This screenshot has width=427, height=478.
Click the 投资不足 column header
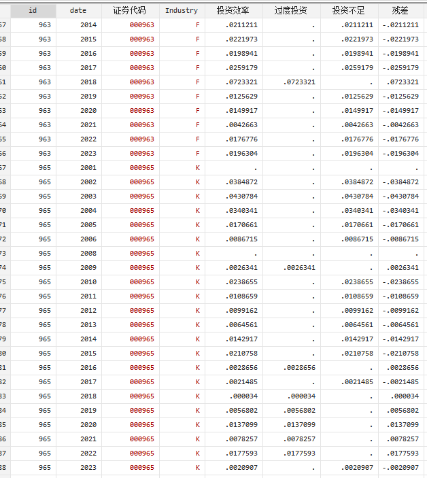coord(349,10)
